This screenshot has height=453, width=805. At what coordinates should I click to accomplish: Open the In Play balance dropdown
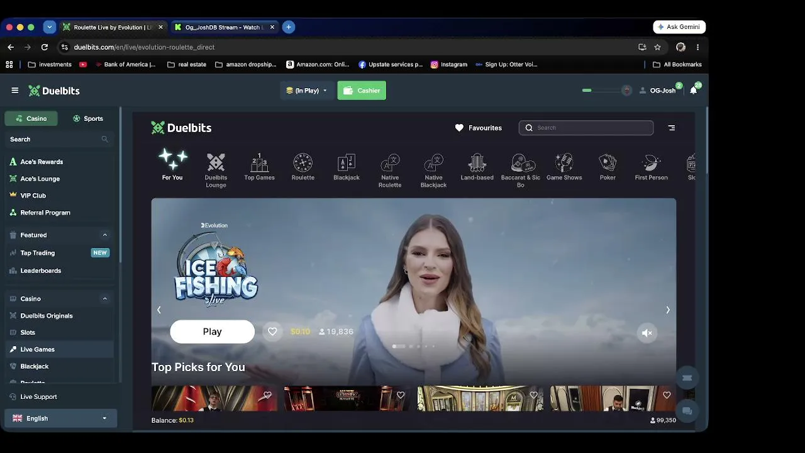[307, 91]
